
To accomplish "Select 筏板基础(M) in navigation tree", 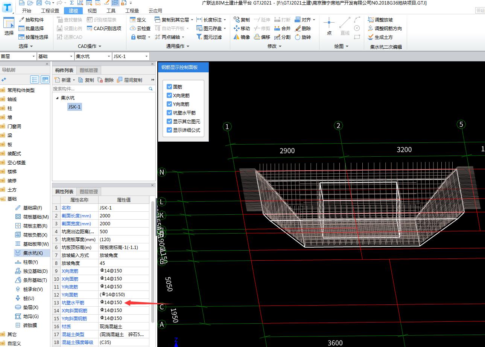I will (x=32, y=217).
